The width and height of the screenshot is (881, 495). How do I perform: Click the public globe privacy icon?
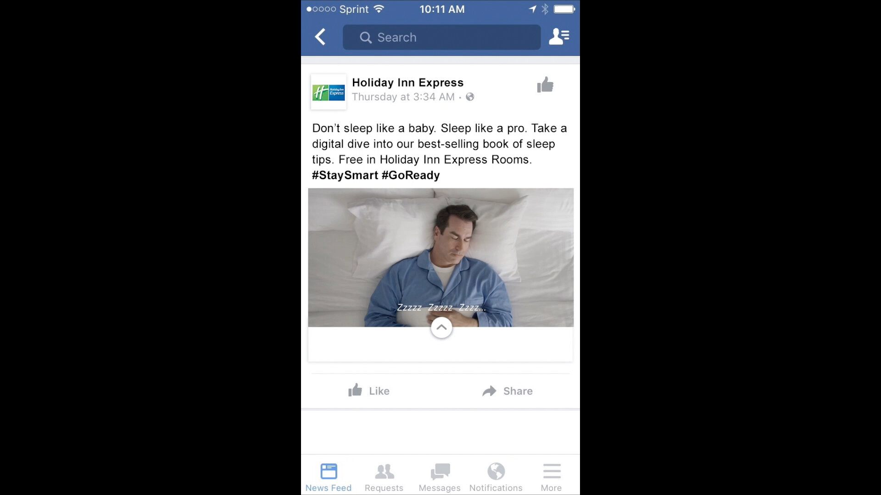point(470,97)
